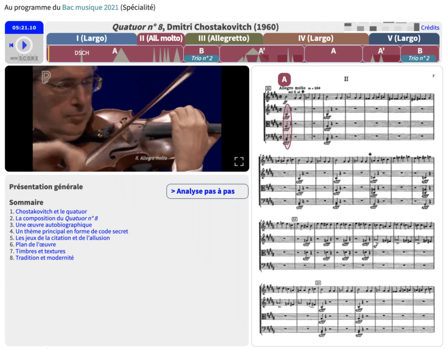Screen dimensions: 447x349
Task: Click the red A section badge on score
Action: click(x=284, y=79)
